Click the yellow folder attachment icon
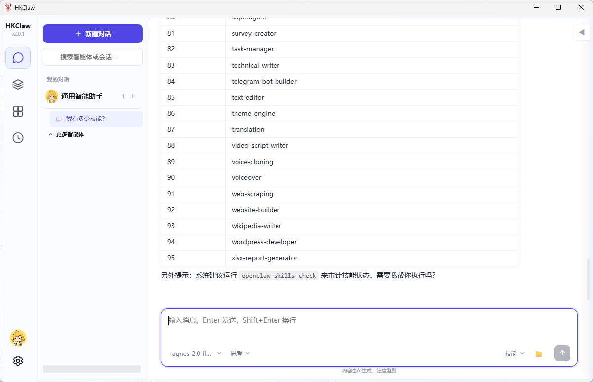Image resolution: width=593 pixels, height=382 pixels. tap(539, 354)
